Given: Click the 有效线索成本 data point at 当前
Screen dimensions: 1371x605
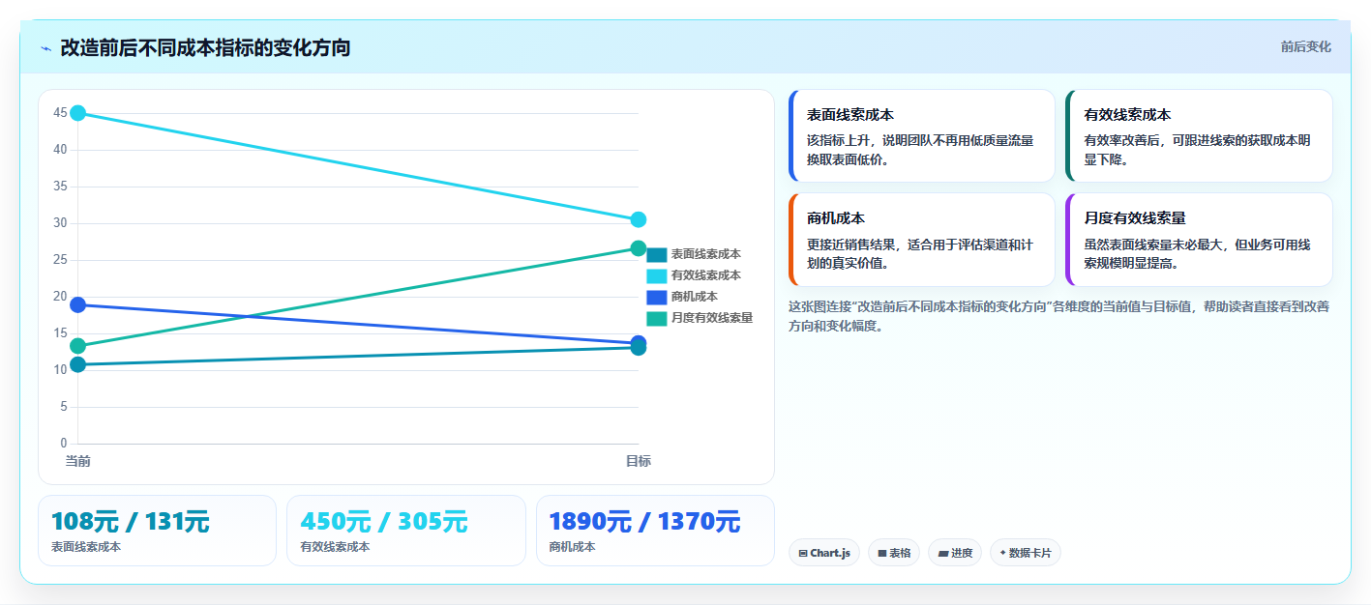Looking at the screenshot, I should 78,113.
